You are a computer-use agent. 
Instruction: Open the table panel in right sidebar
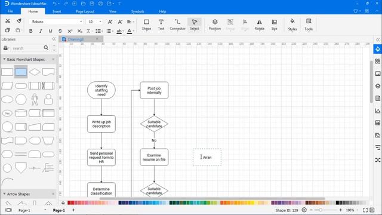click(378, 123)
